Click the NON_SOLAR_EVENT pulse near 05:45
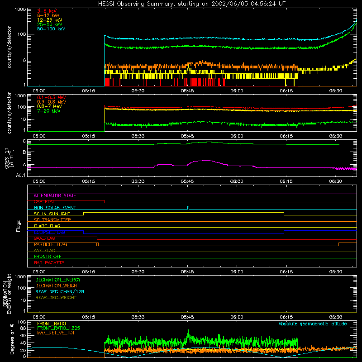This screenshot has width=362, height=362. point(188,208)
